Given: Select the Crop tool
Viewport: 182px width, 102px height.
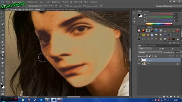Looking at the screenshot, I should (x=3, y=27).
